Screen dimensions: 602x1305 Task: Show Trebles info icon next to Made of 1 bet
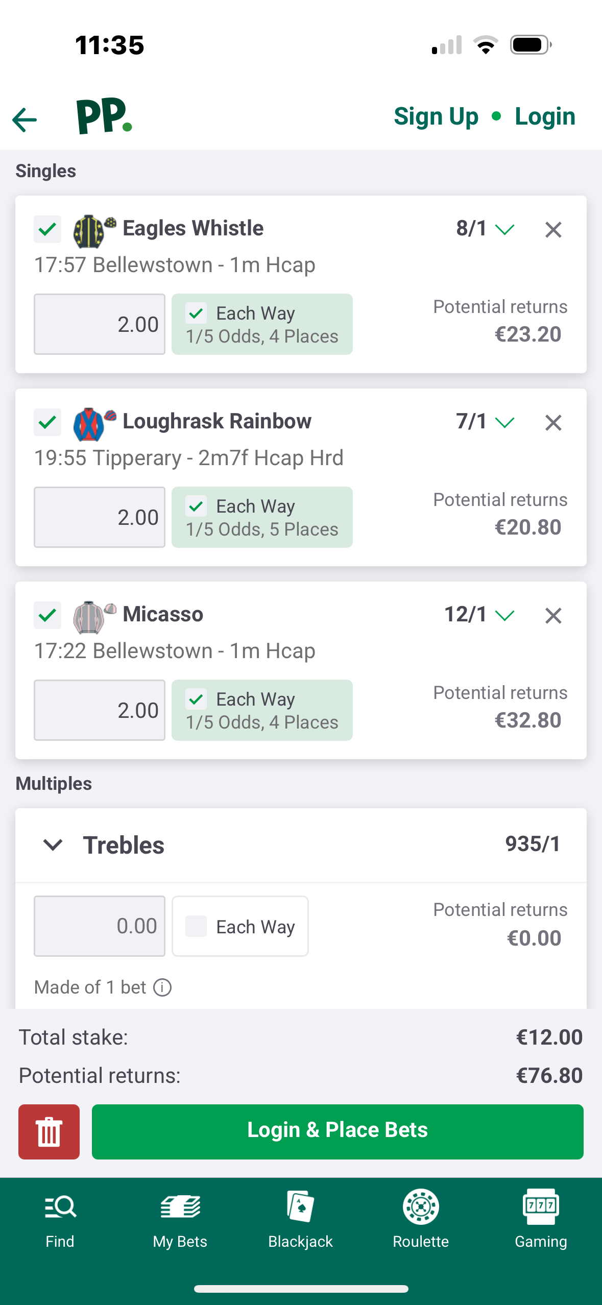click(162, 987)
